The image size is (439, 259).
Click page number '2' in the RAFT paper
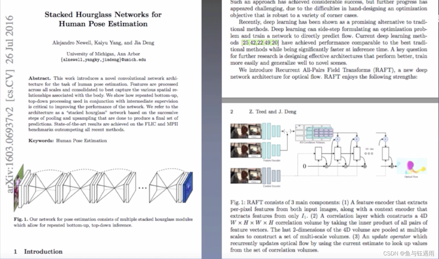232,112
